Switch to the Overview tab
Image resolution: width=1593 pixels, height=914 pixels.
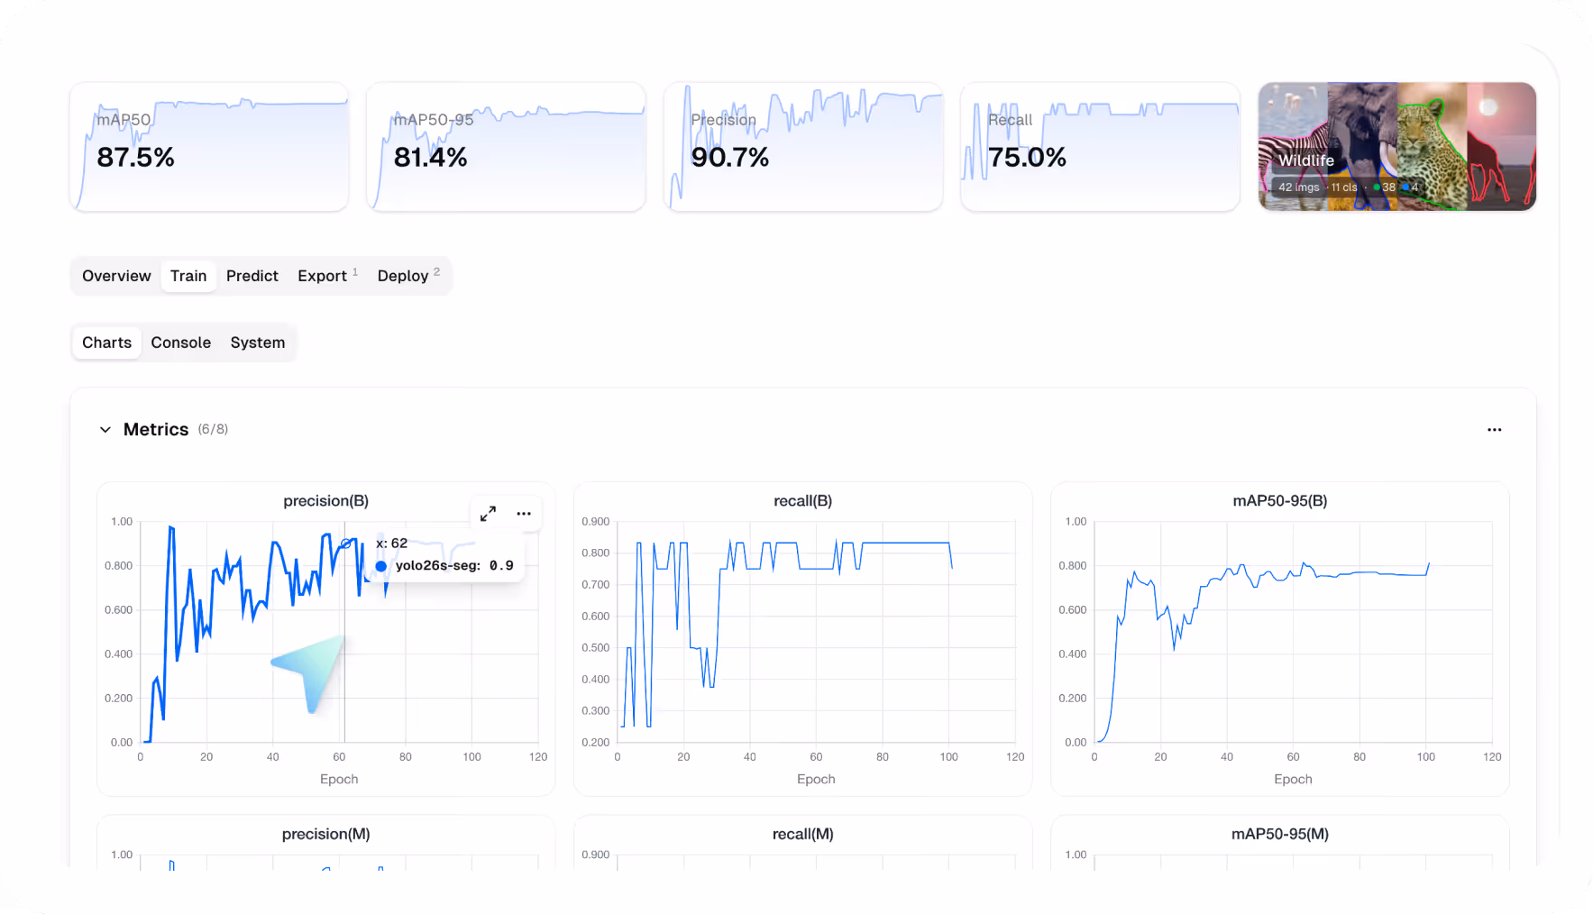[x=116, y=276]
